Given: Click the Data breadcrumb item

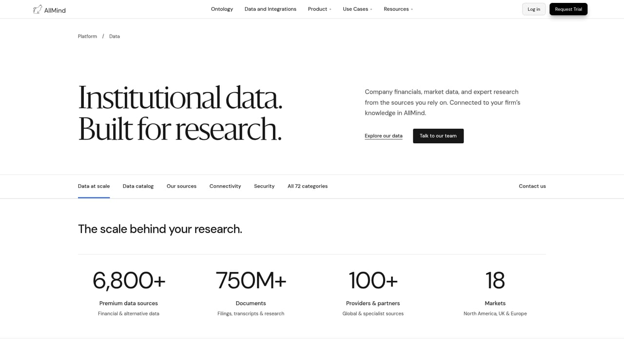Looking at the screenshot, I should click(115, 37).
